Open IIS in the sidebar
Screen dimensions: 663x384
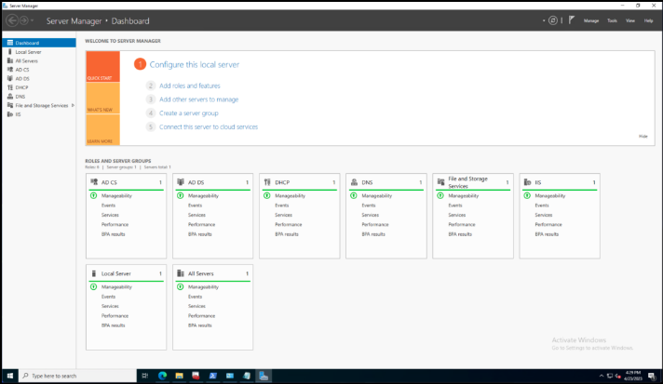coord(39,114)
